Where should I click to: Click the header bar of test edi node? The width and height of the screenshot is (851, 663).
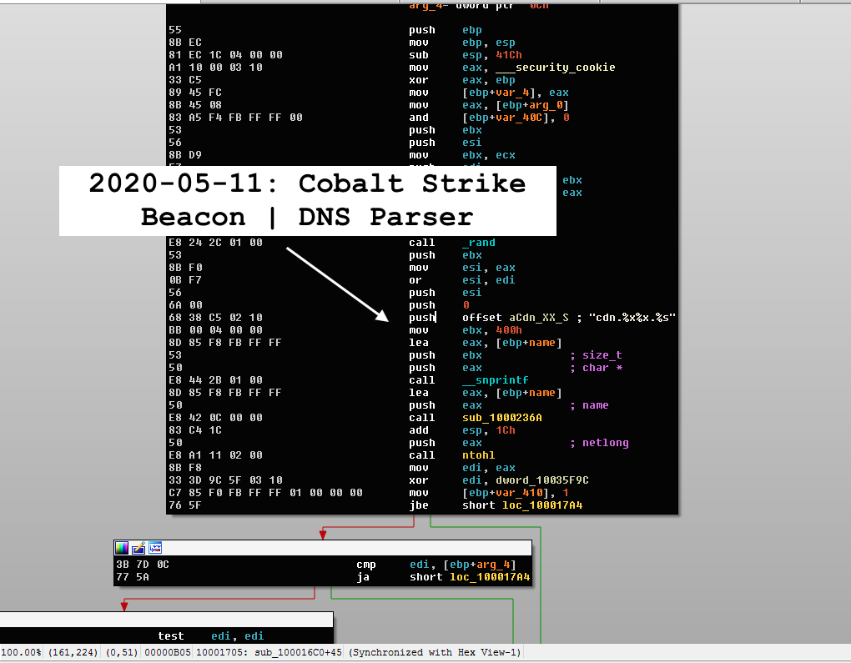[x=166, y=620]
